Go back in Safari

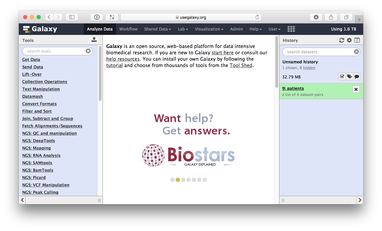(49, 17)
